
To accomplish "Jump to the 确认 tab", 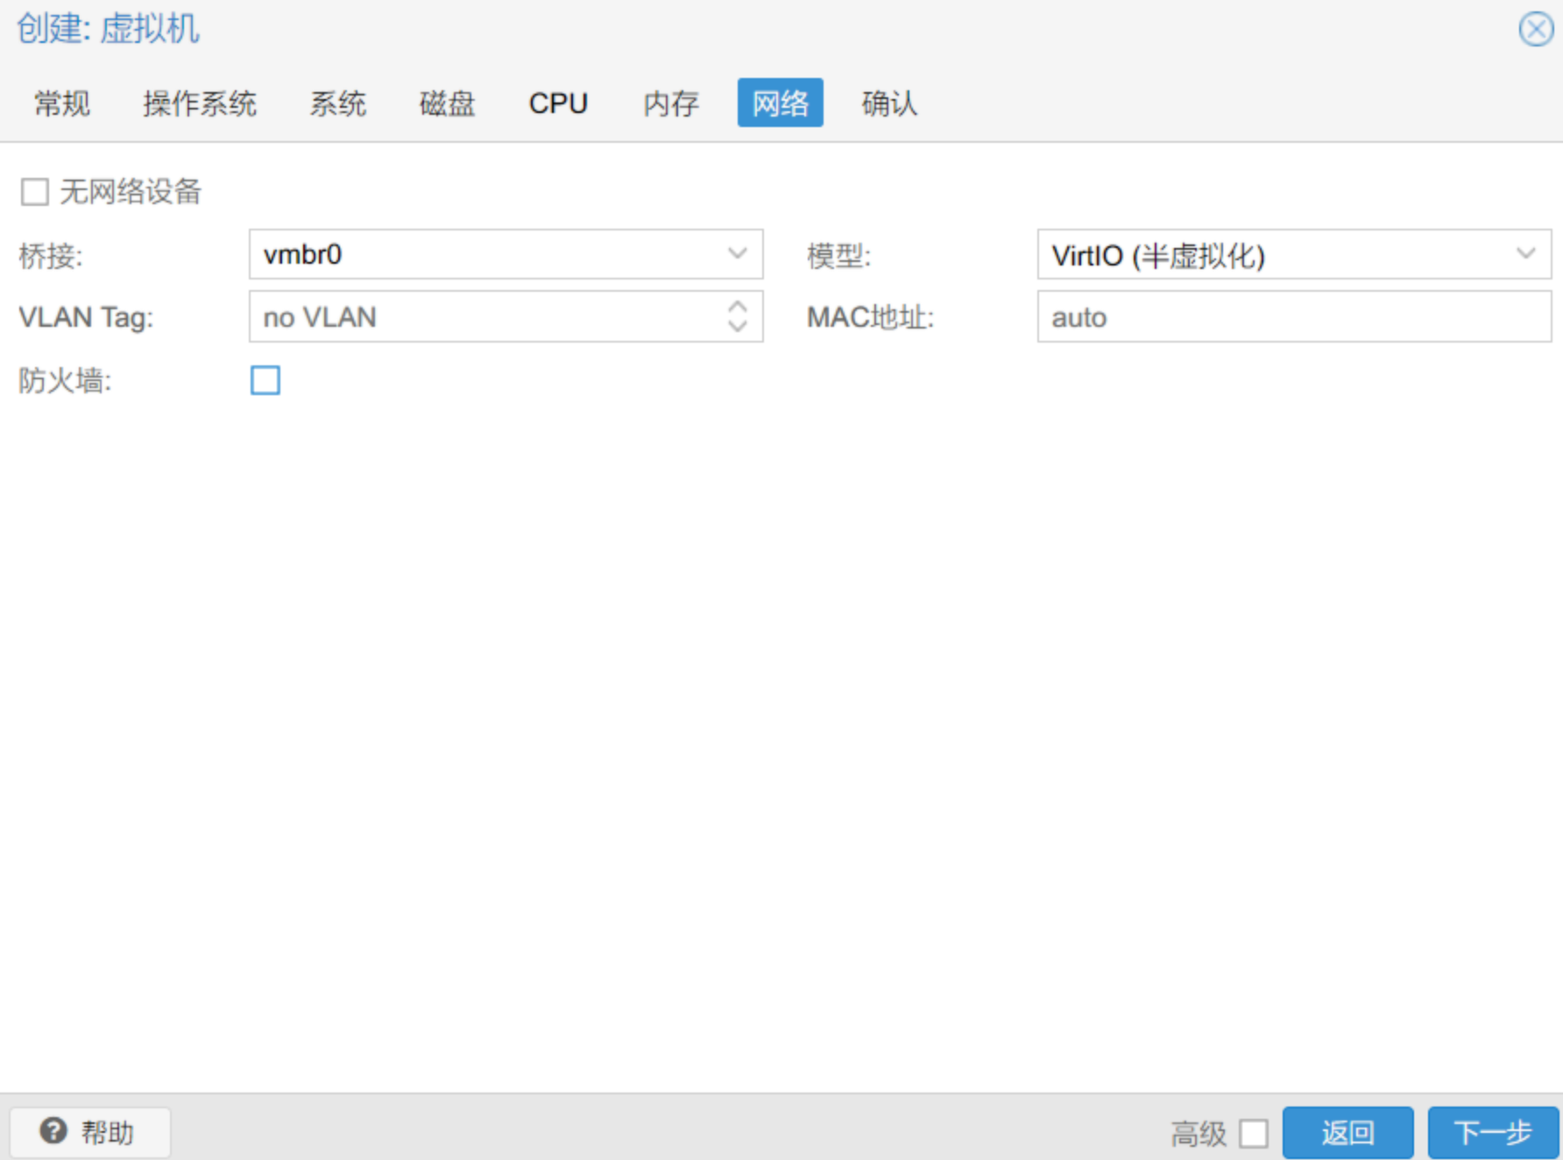I will (x=889, y=103).
